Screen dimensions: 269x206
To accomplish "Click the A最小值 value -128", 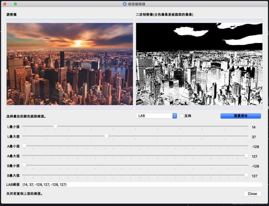I will 255,147.
